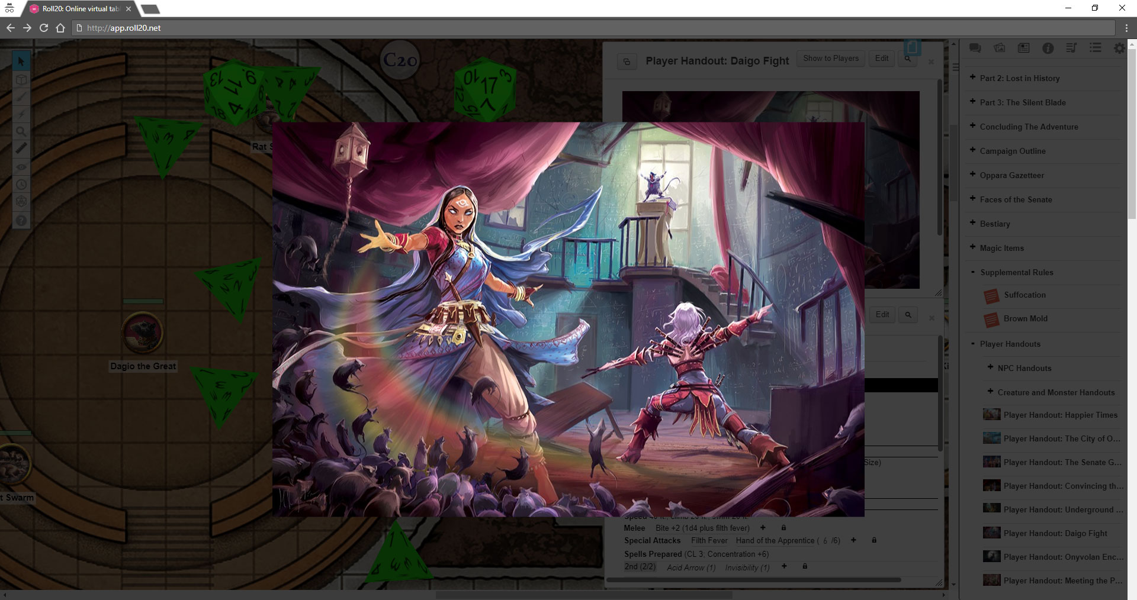Image resolution: width=1137 pixels, height=600 pixels.
Task: Toggle lock beside the Melee Bite row
Action: [x=783, y=528]
